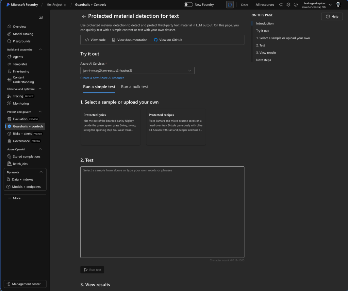
Task: Collapse the sidebar using the panel icon
Action: click(x=41, y=17)
